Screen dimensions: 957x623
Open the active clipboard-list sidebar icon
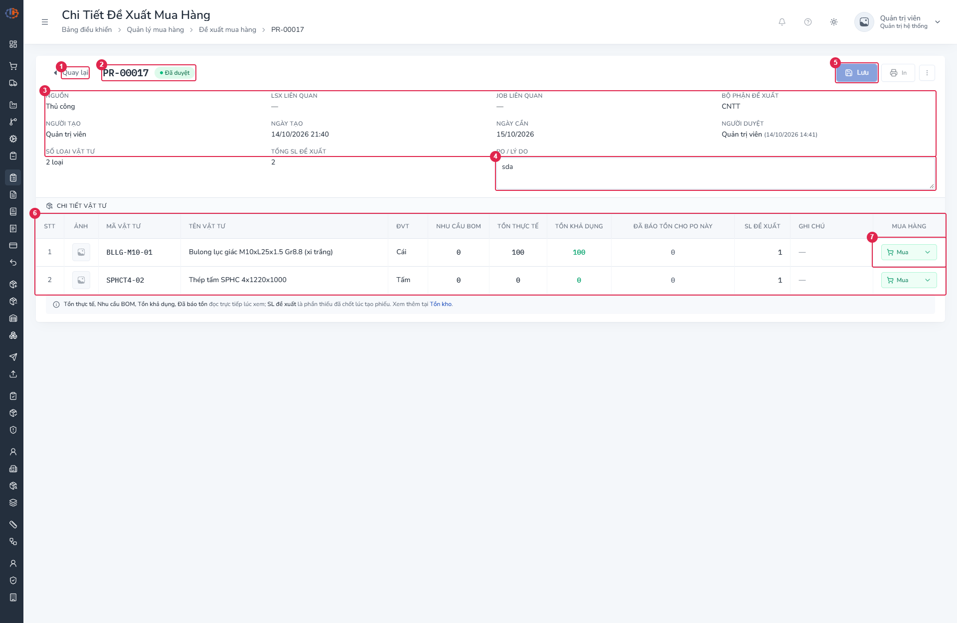click(13, 178)
